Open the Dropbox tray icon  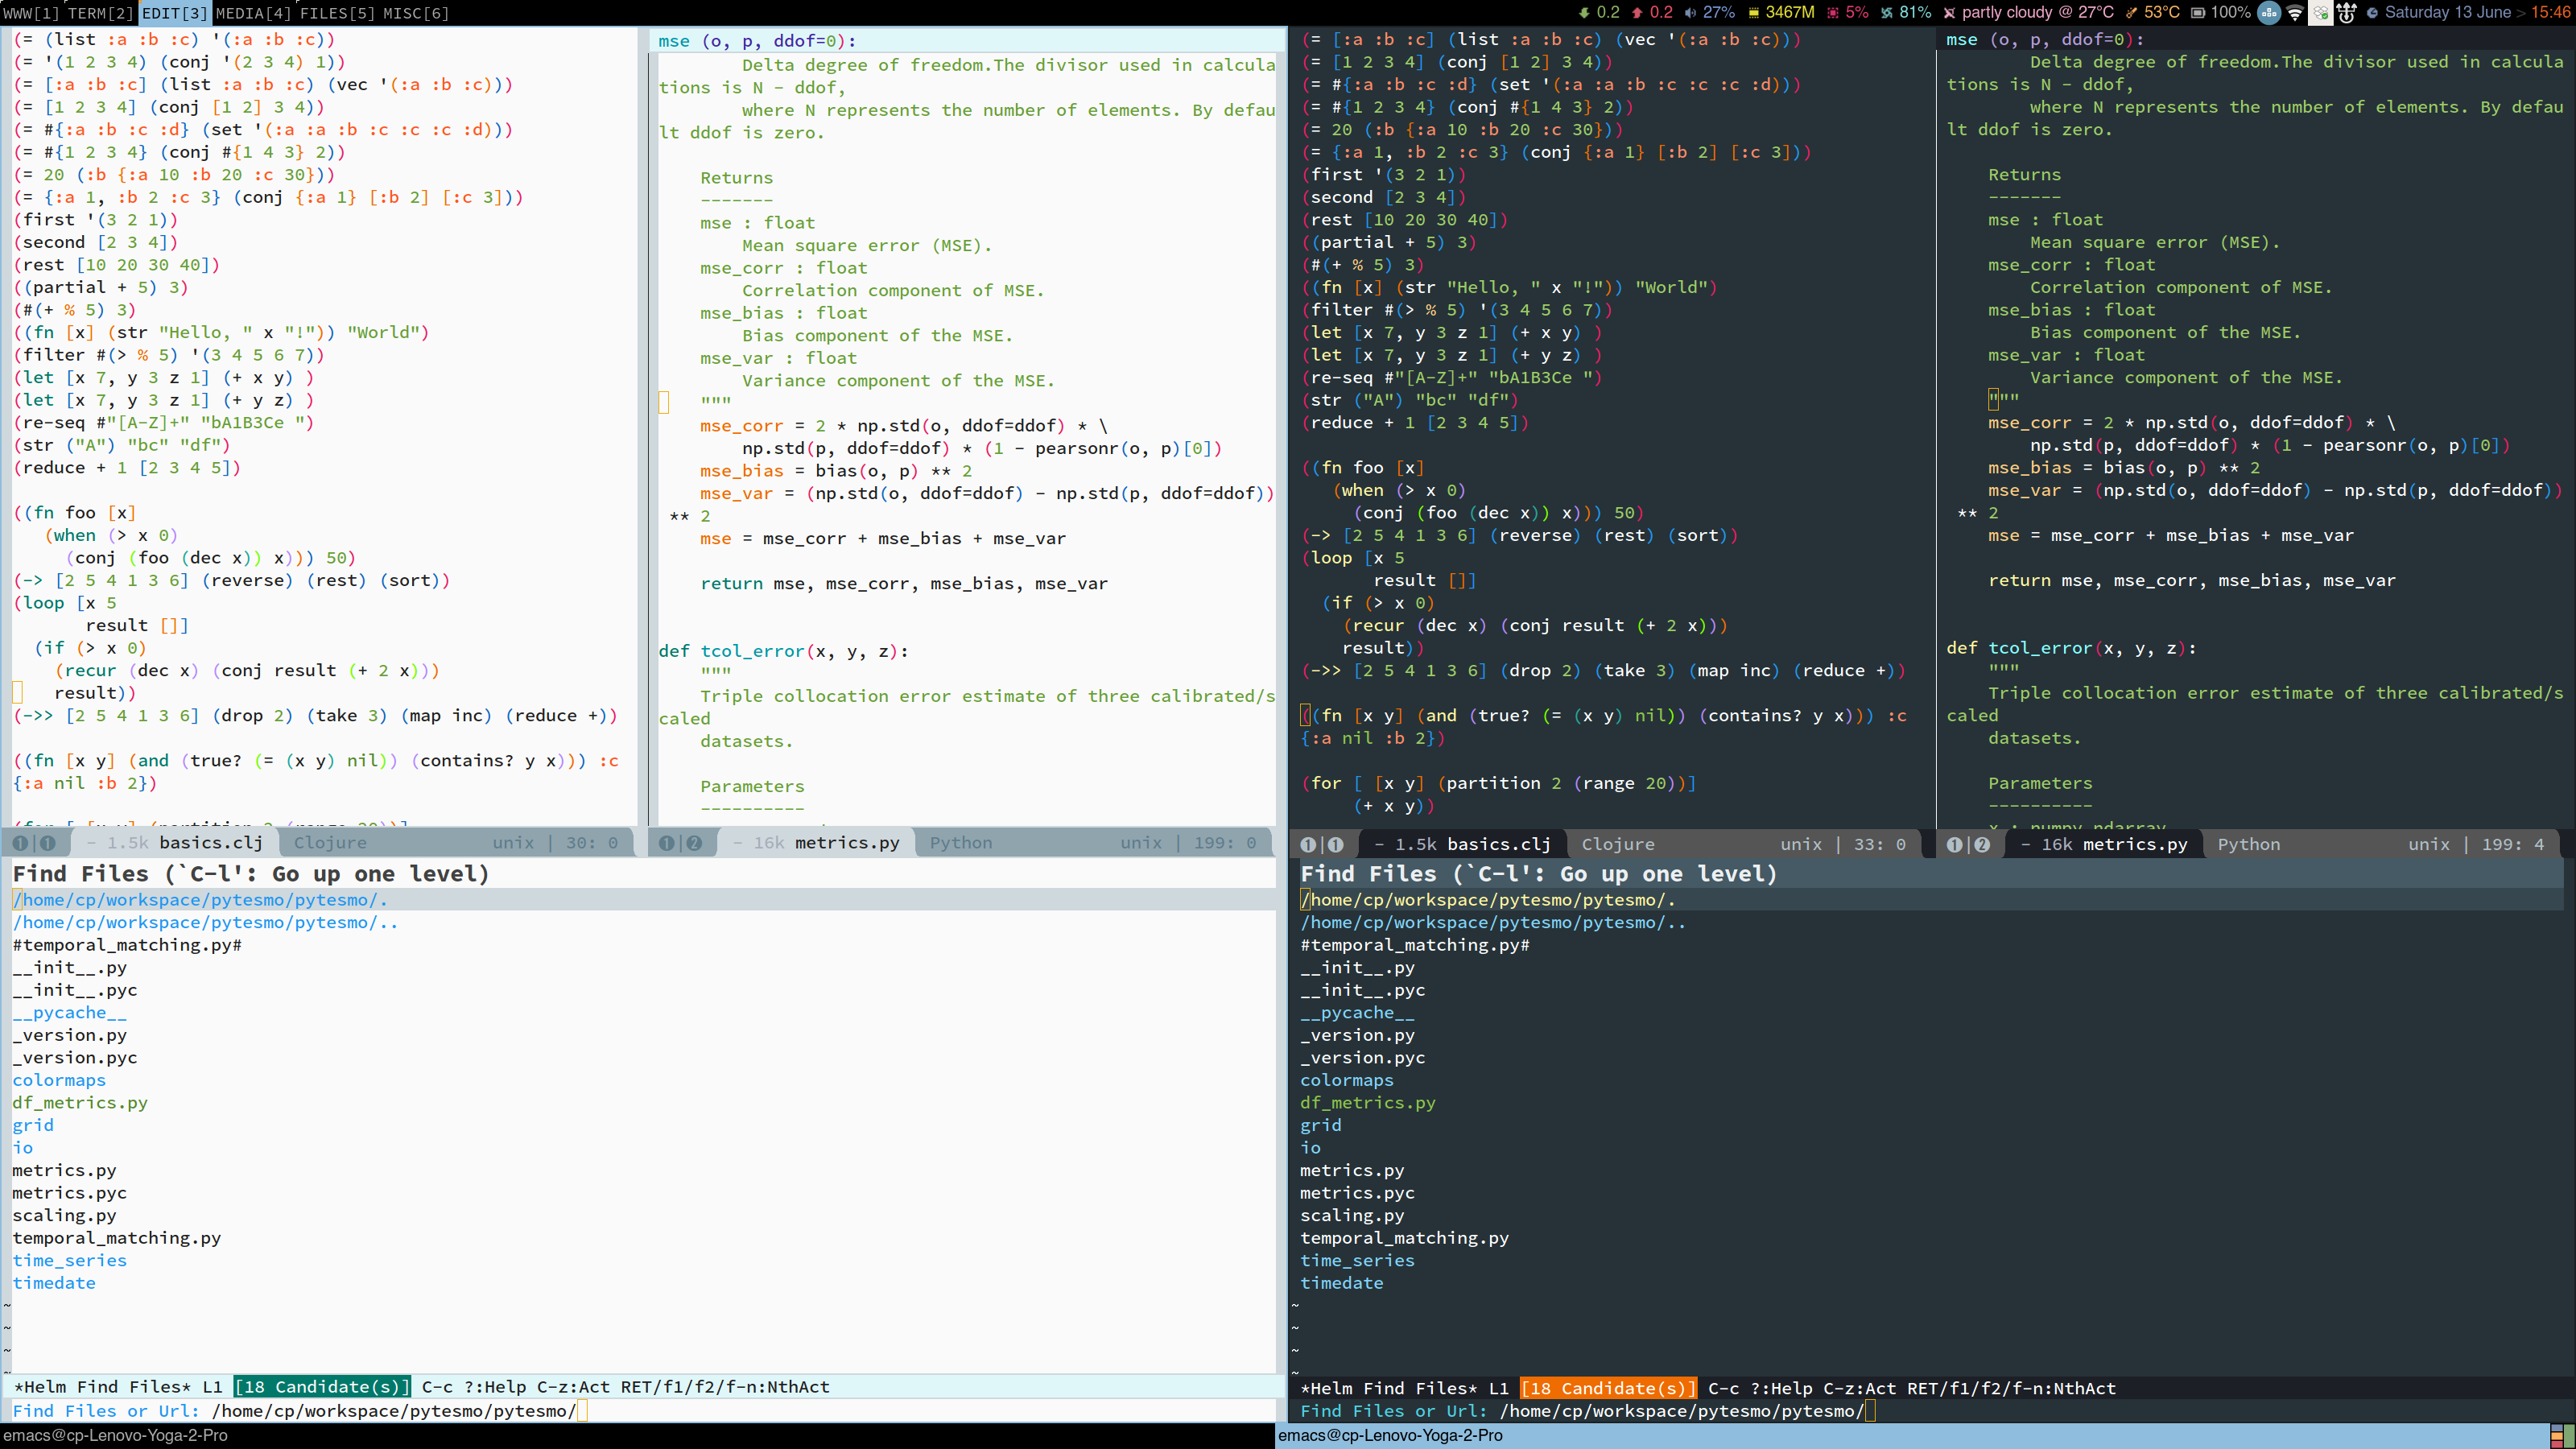pyautogui.click(x=2321, y=13)
